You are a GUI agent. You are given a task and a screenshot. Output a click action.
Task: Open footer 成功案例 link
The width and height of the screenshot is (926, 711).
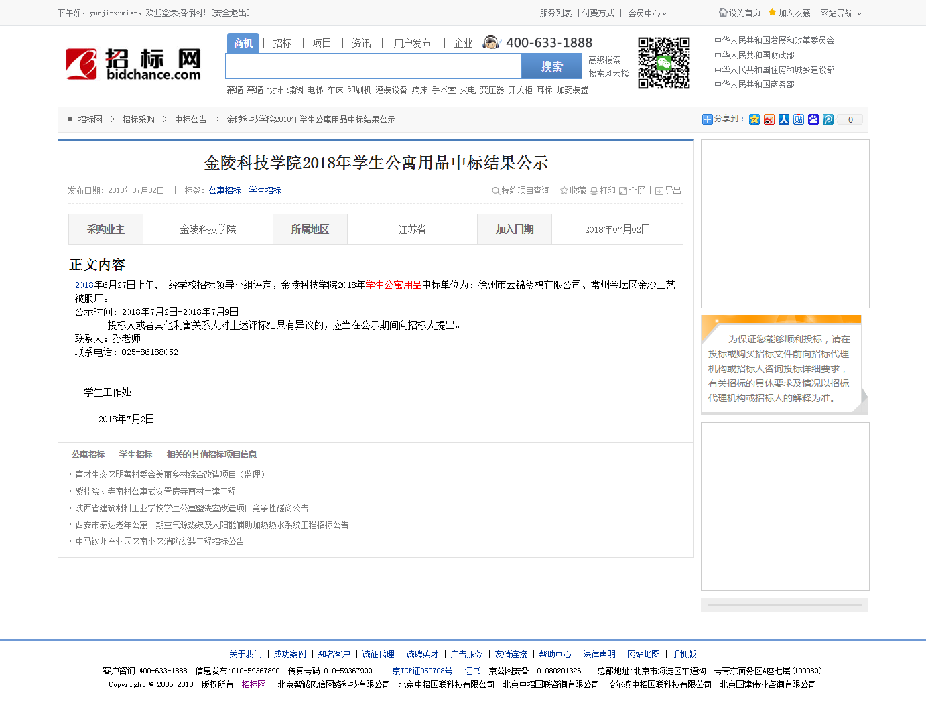pos(289,654)
